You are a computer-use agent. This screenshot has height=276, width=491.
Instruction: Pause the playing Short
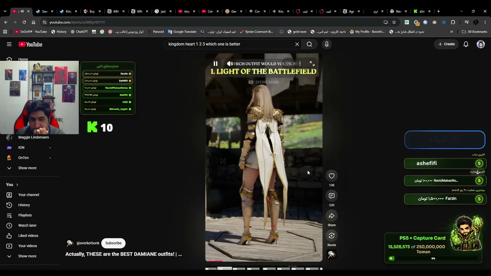click(216, 64)
